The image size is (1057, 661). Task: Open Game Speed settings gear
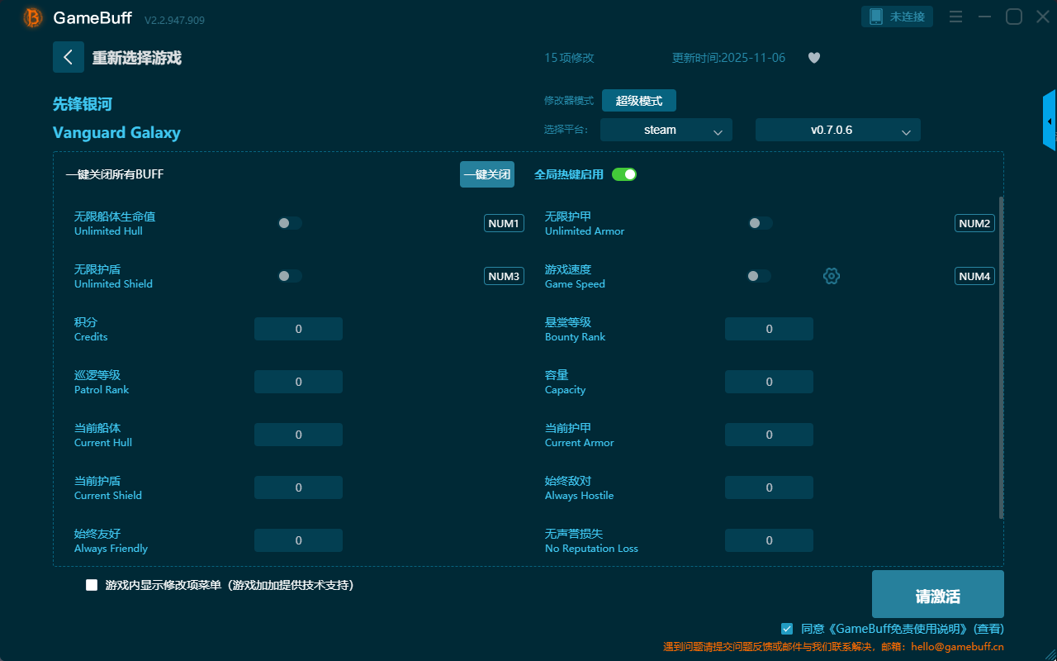pos(832,276)
